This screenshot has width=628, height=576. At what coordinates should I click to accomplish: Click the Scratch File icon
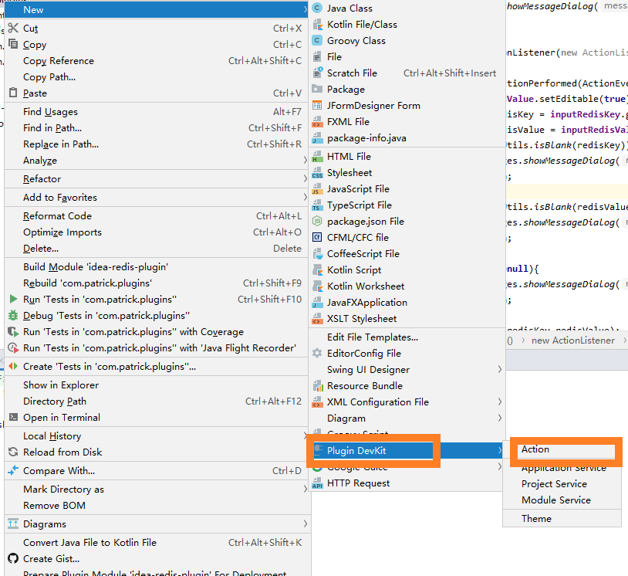point(317,73)
